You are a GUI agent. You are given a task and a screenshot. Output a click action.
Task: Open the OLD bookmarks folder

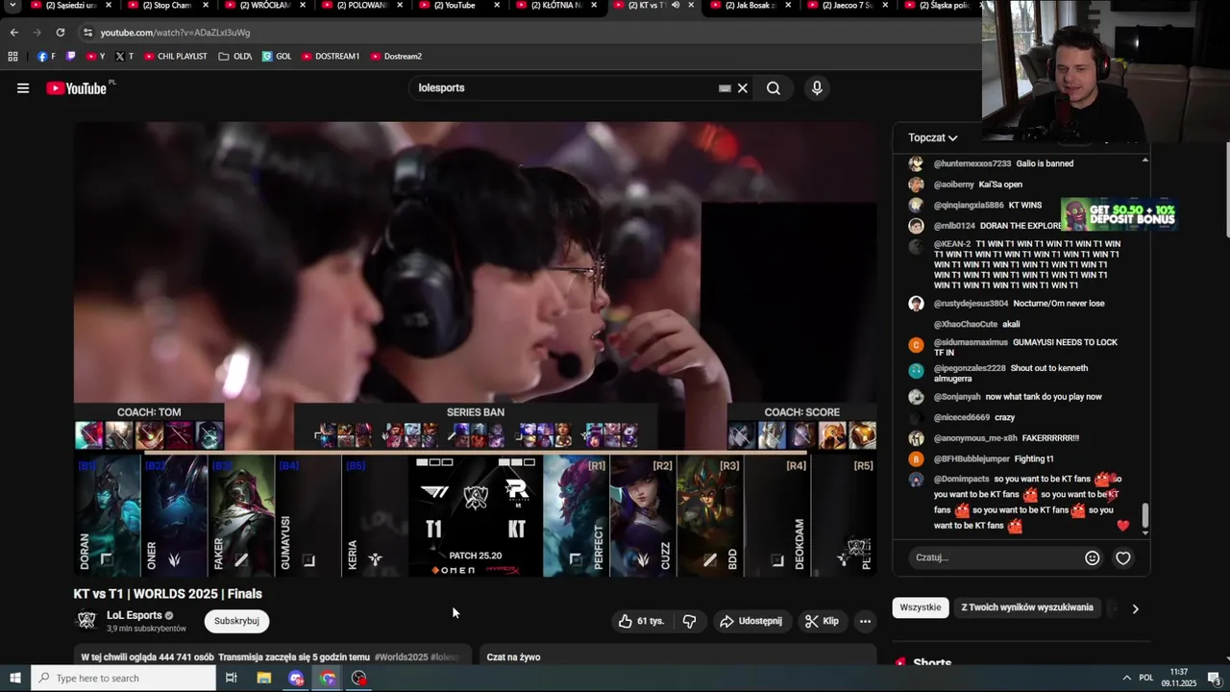point(234,57)
